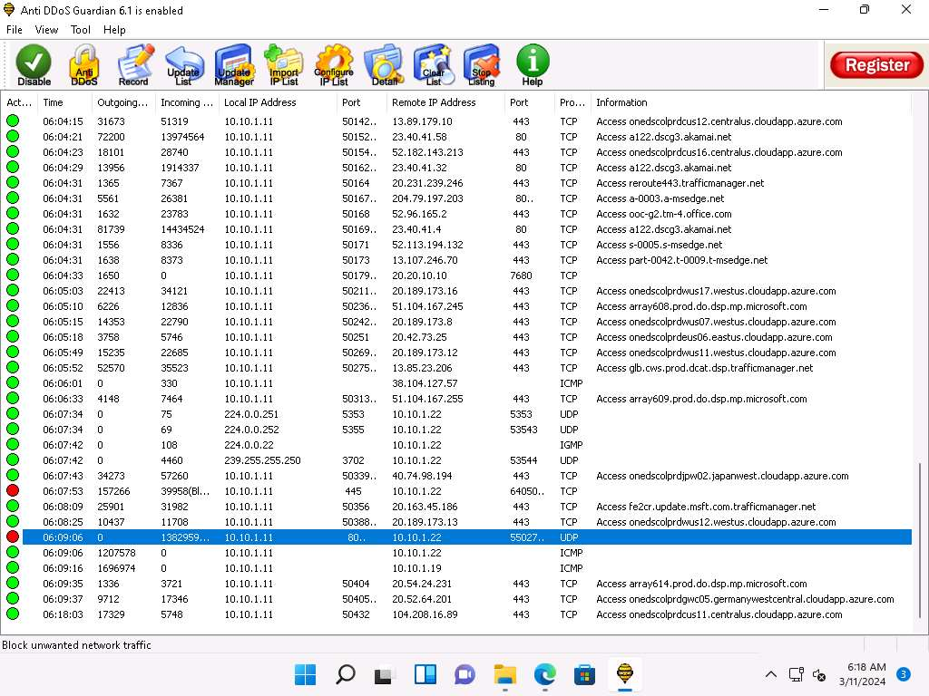Open the Tool menu

[81, 30]
